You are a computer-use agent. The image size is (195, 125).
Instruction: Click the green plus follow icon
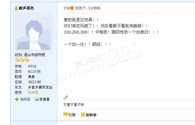(x=17, y=99)
